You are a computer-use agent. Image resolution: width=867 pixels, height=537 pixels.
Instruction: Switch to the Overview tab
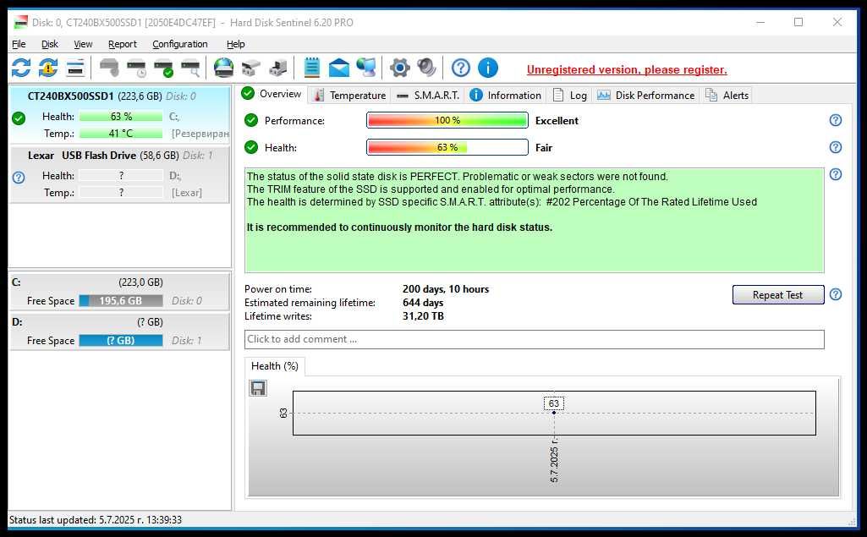(x=272, y=94)
